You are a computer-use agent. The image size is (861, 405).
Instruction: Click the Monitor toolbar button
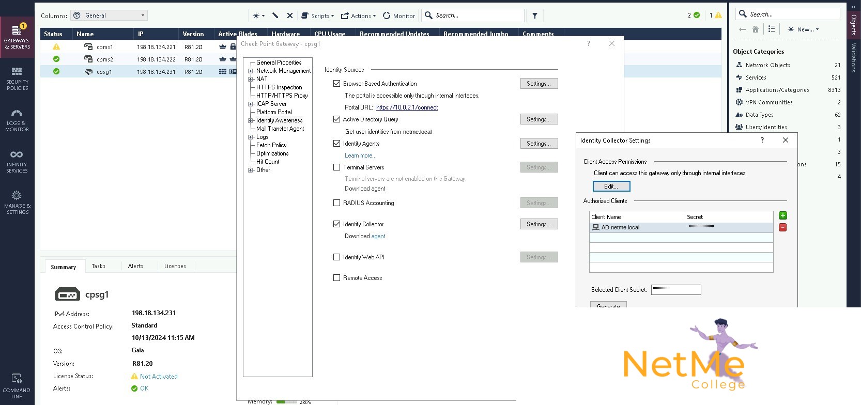(399, 15)
